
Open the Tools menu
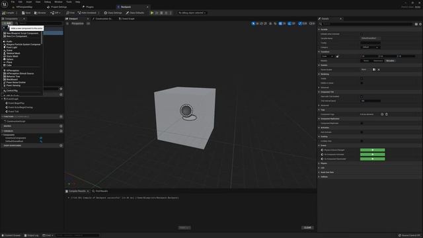click(69, 2)
